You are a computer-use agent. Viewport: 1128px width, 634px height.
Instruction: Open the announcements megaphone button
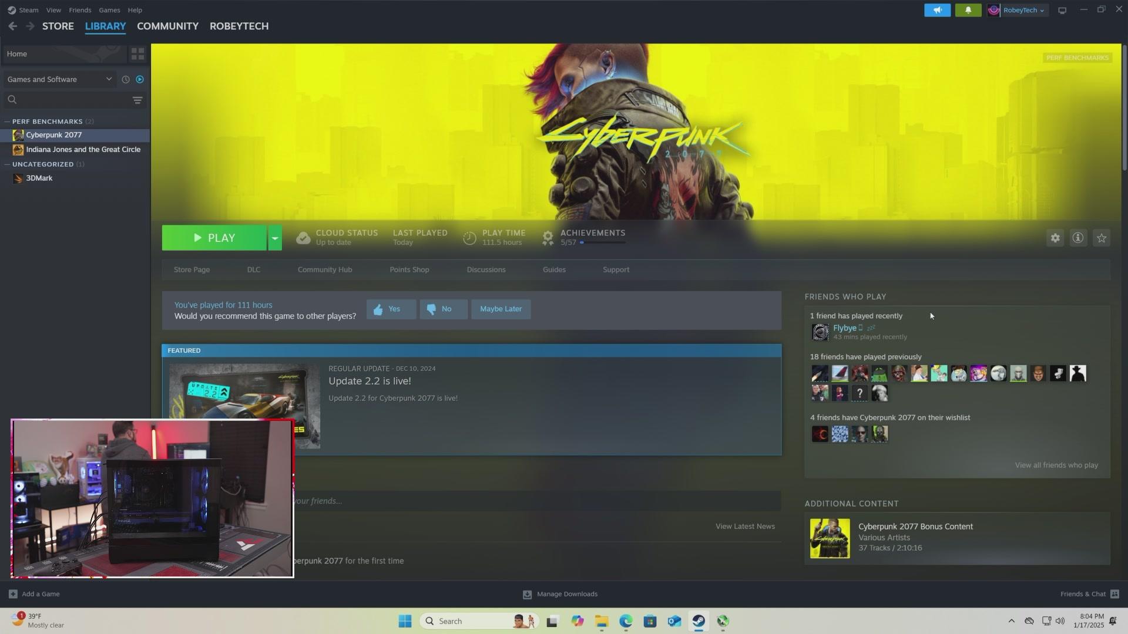pyautogui.click(x=937, y=10)
